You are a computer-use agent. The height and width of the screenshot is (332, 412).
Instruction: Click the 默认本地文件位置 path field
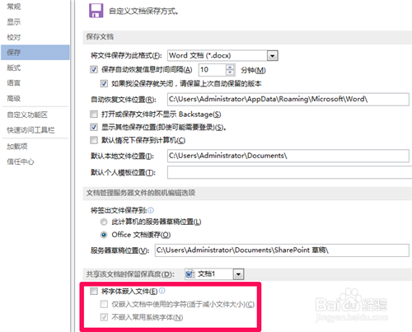click(x=288, y=156)
